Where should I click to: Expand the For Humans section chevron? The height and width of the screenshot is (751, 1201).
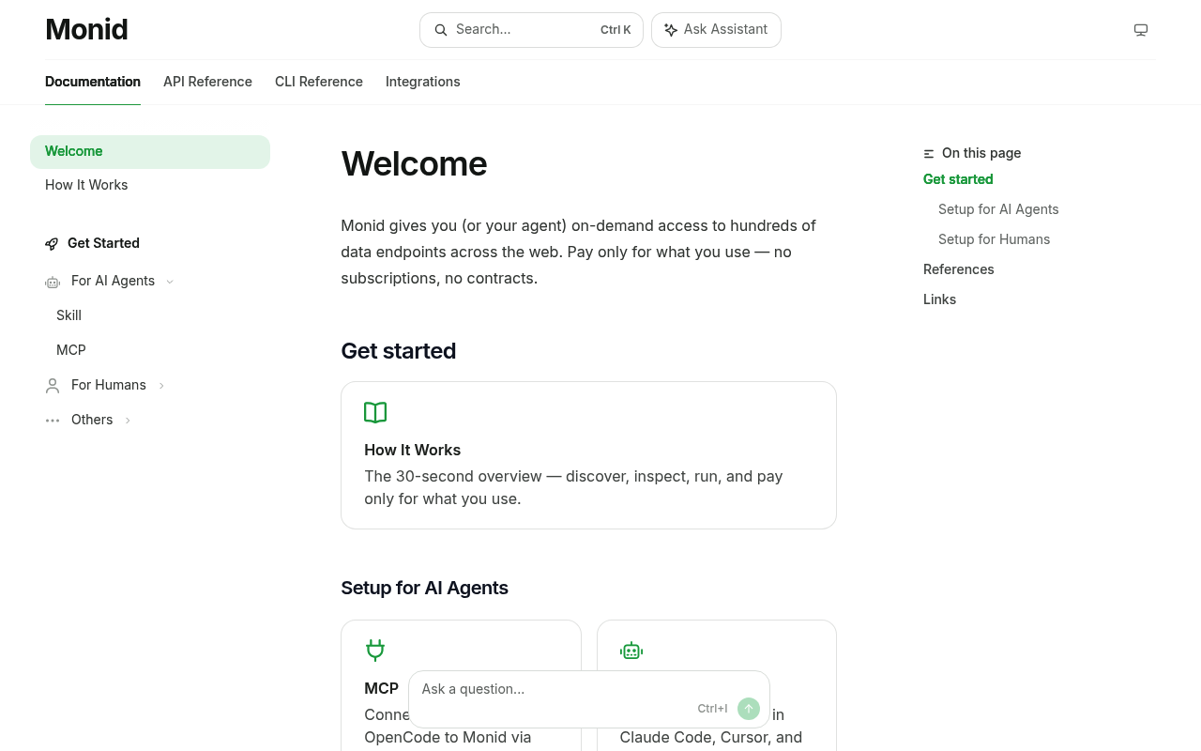(x=161, y=386)
